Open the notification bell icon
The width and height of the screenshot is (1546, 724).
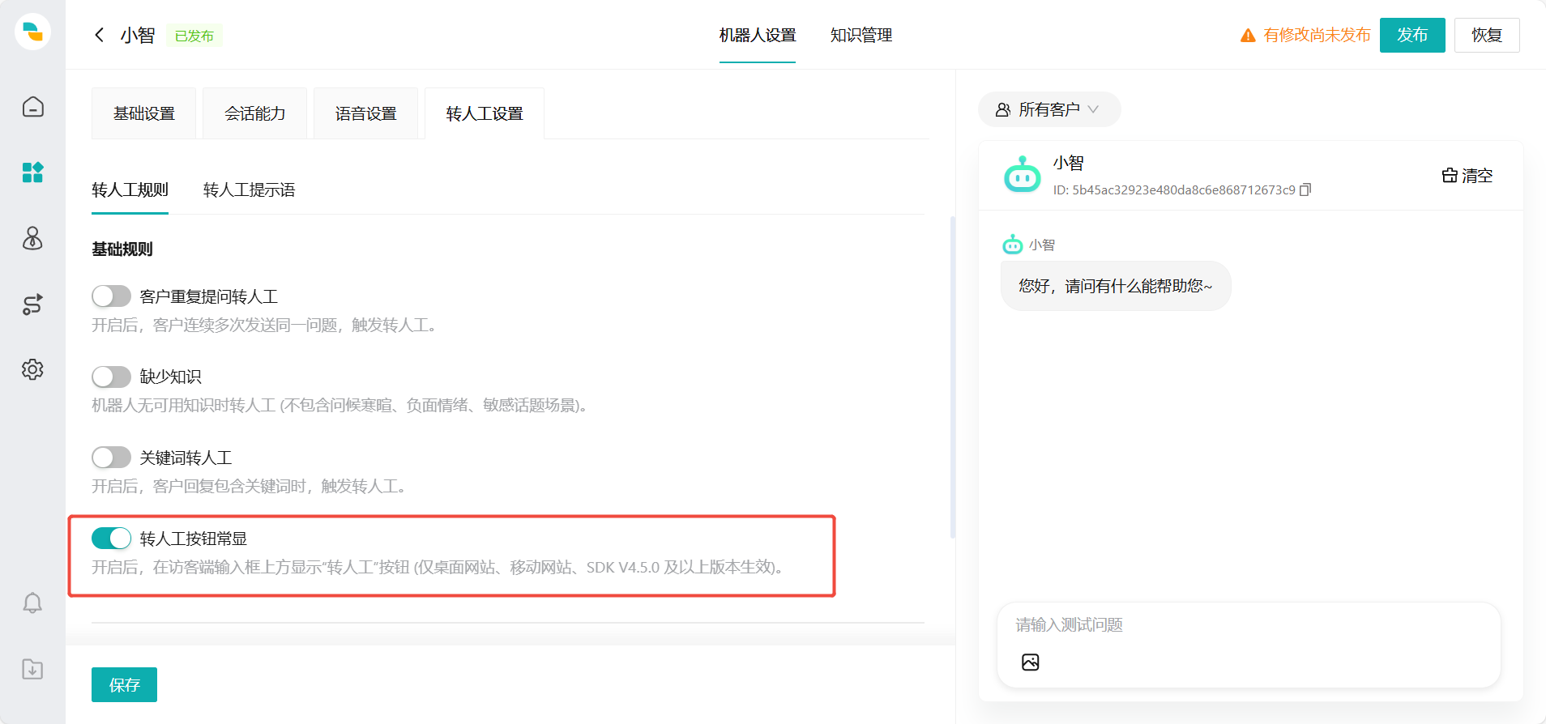32,603
